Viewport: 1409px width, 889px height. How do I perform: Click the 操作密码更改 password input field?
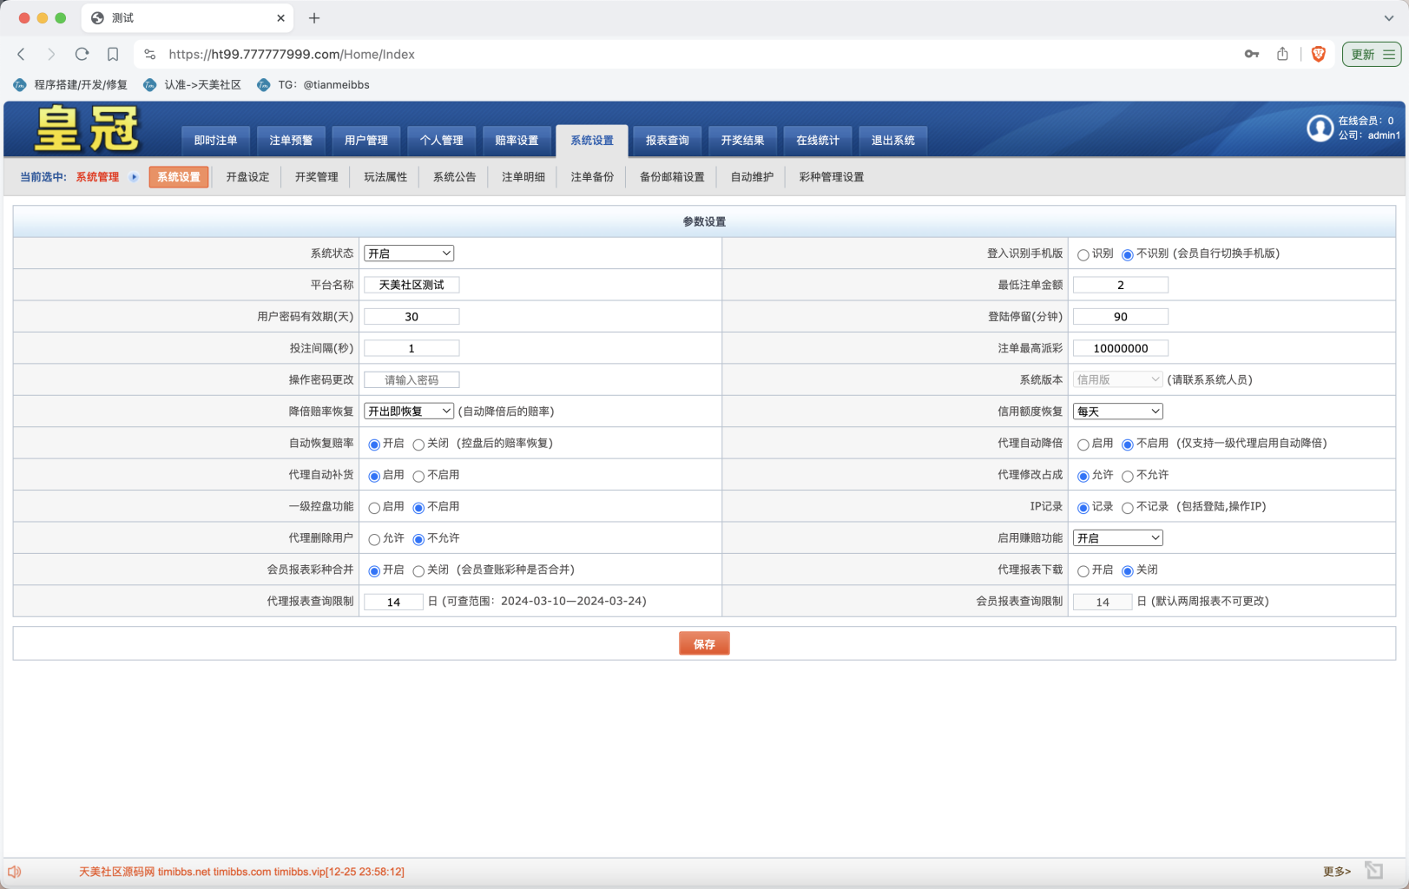[x=411, y=379]
